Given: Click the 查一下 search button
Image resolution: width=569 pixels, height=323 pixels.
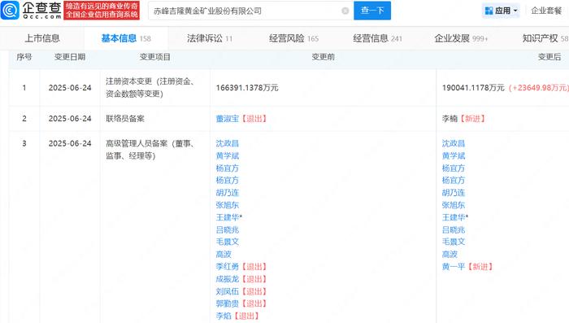Looking at the screenshot, I should coord(372,11).
